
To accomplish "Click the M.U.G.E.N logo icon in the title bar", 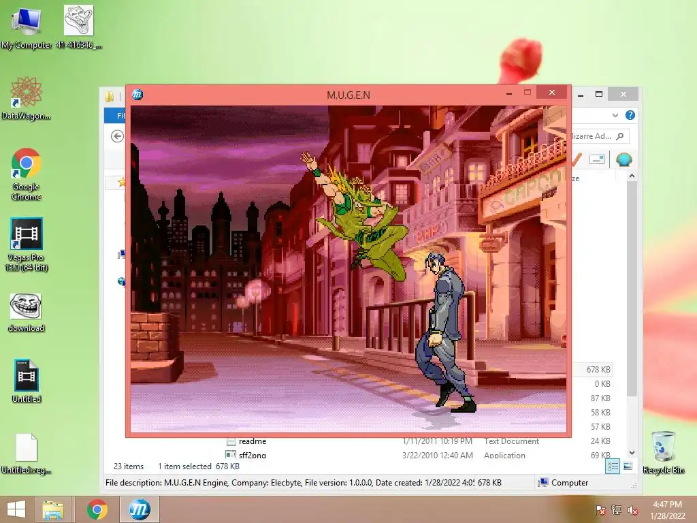I will 137,94.
